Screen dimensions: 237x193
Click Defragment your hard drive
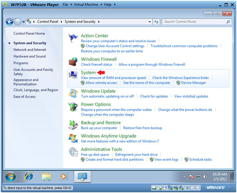[136, 154]
